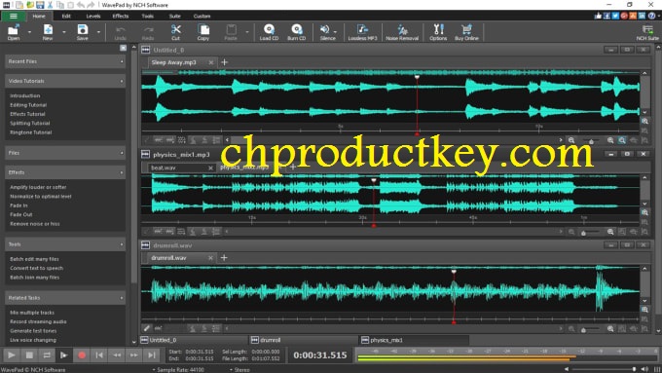Image resolution: width=662 pixels, height=373 pixels.
Task: Click the Buy Online cart icon
Action: 466,32
